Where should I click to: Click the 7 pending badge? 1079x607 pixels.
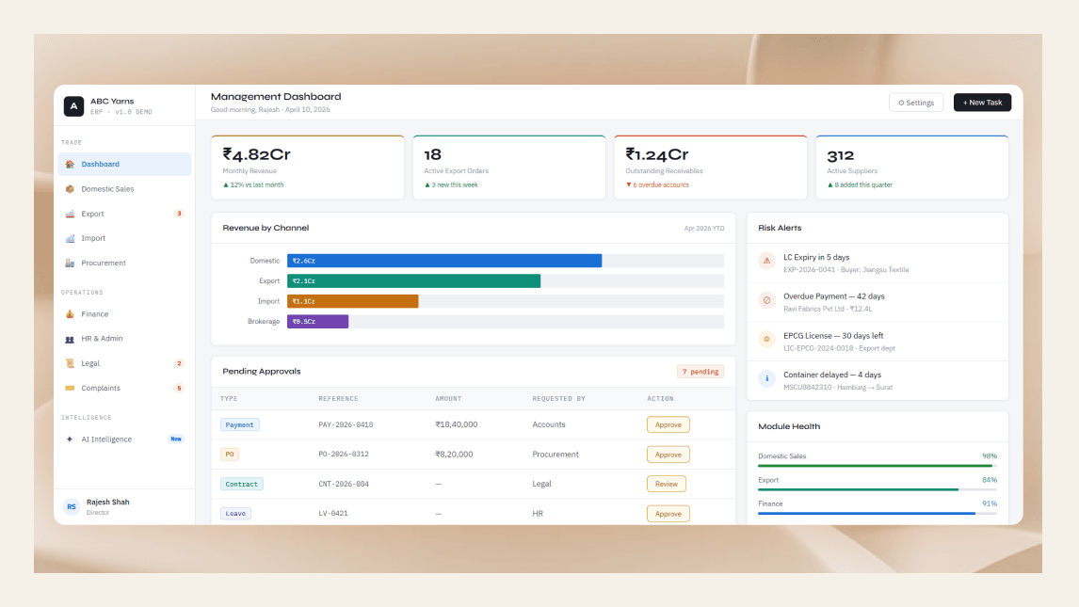[x=701, y=372]
